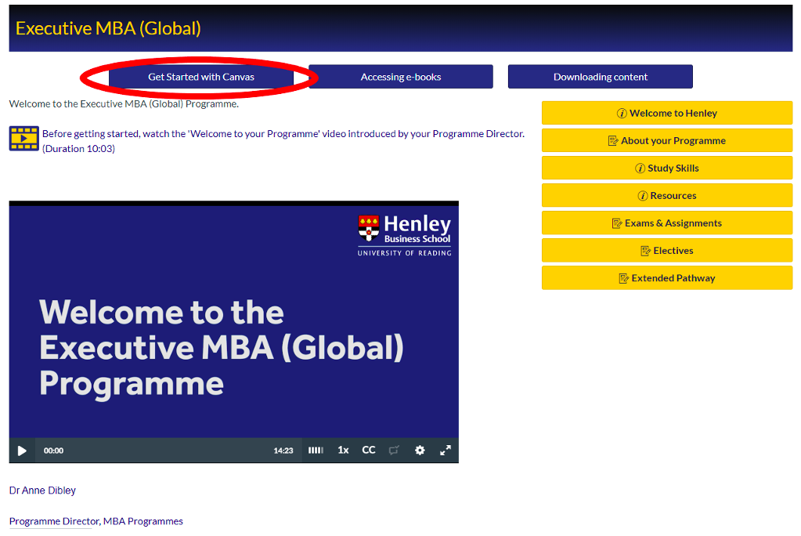Click the Henley Business School logo in video
801x536 pixels.
tap(405, 235)
